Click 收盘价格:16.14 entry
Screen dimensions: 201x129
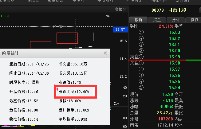click(24, 119)
